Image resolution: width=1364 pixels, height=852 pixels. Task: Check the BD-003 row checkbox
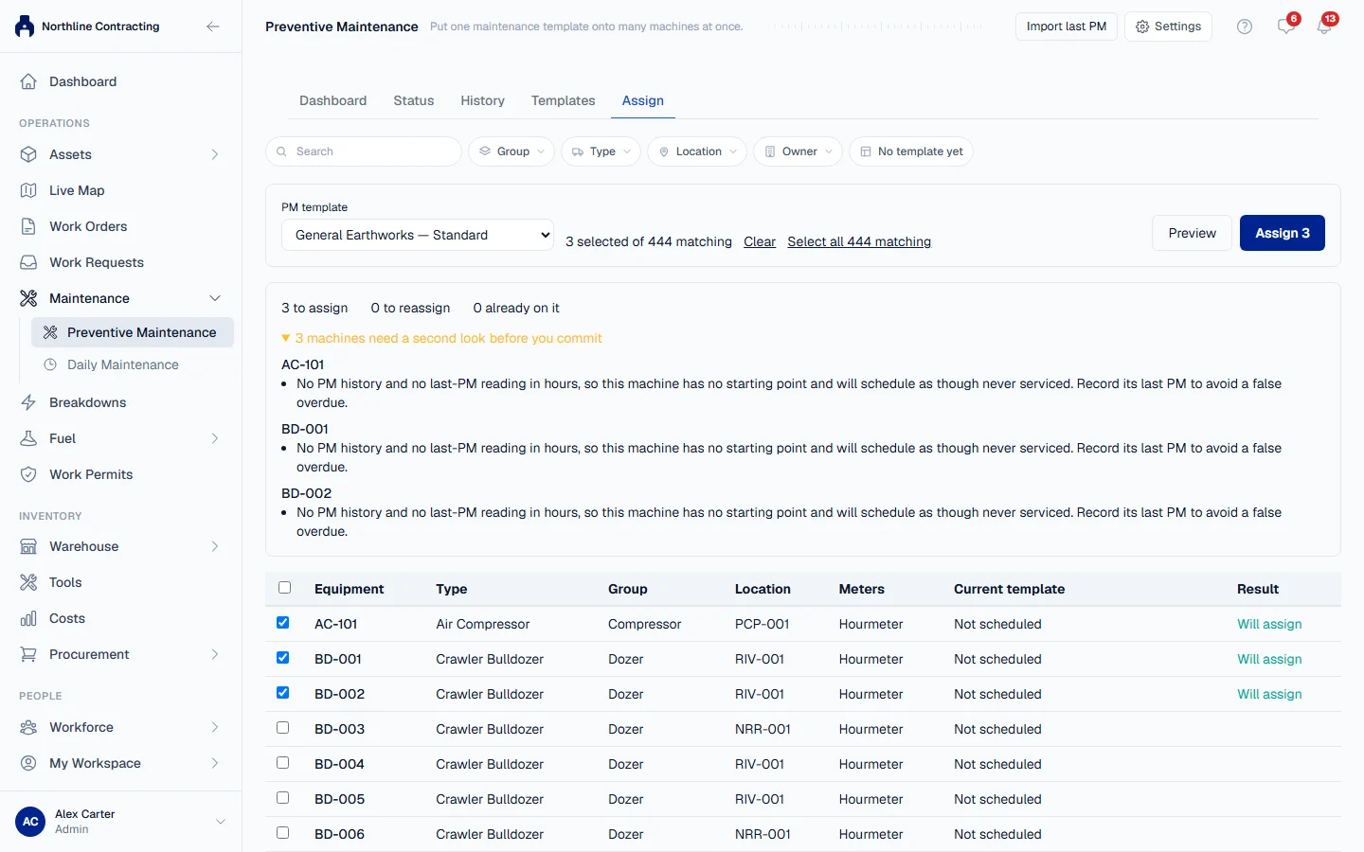pyautogui.click(x=282, y=728)
